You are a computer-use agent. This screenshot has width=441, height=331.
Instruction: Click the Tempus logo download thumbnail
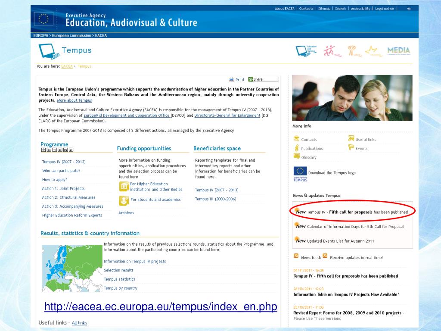(x=300, y=174)
